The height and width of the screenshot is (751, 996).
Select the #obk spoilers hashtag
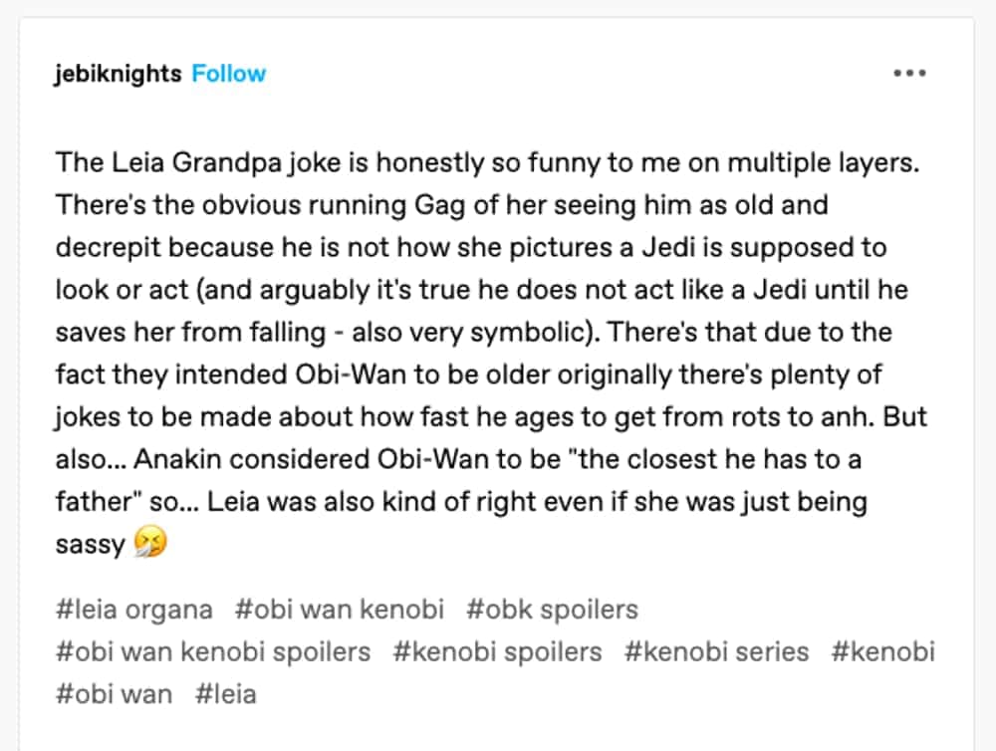tap(552, 609)
